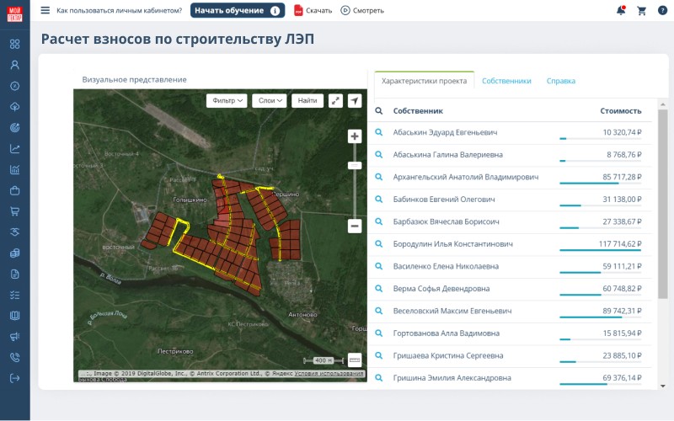The width and height of the screenshot is (674, 421).
Task: Open the shopping cart in header
Action: click(x=641, y=10)
